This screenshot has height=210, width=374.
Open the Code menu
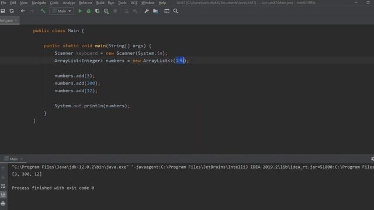54,2
